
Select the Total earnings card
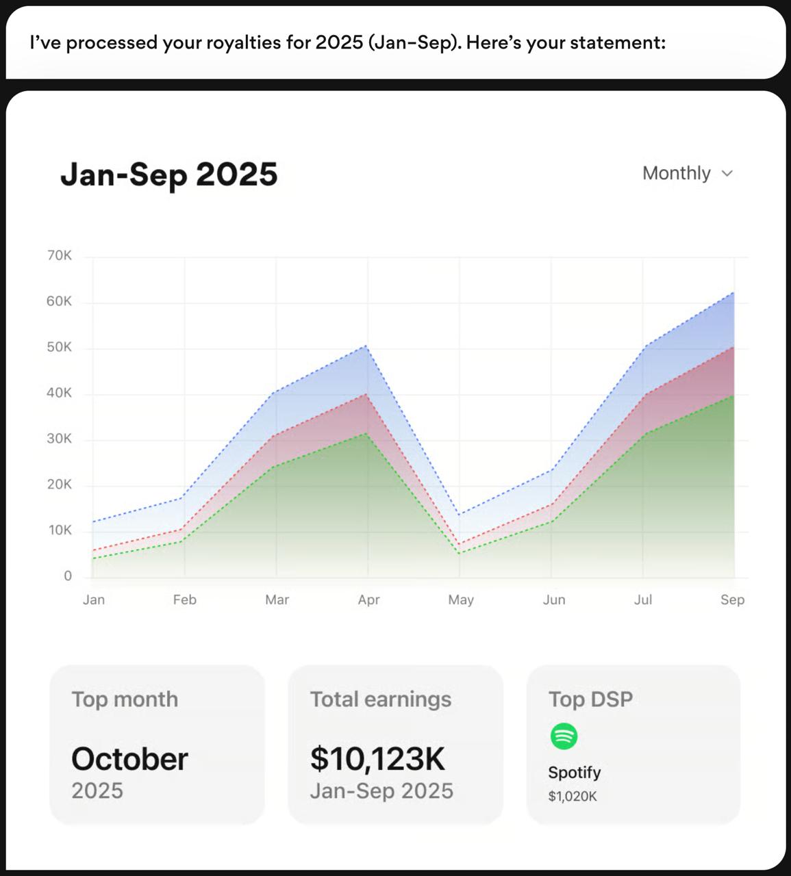[395, 744]
